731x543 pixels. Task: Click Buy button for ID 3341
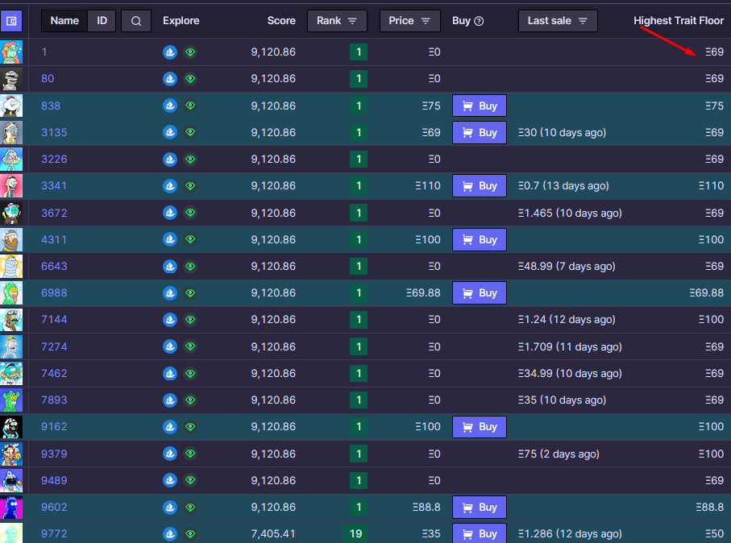480,186
